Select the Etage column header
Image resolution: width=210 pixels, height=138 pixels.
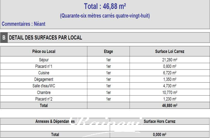pyautogui.click(x=108, y=51)
